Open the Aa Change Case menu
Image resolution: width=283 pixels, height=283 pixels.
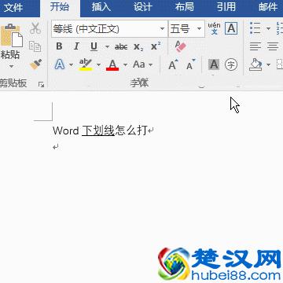142,64
